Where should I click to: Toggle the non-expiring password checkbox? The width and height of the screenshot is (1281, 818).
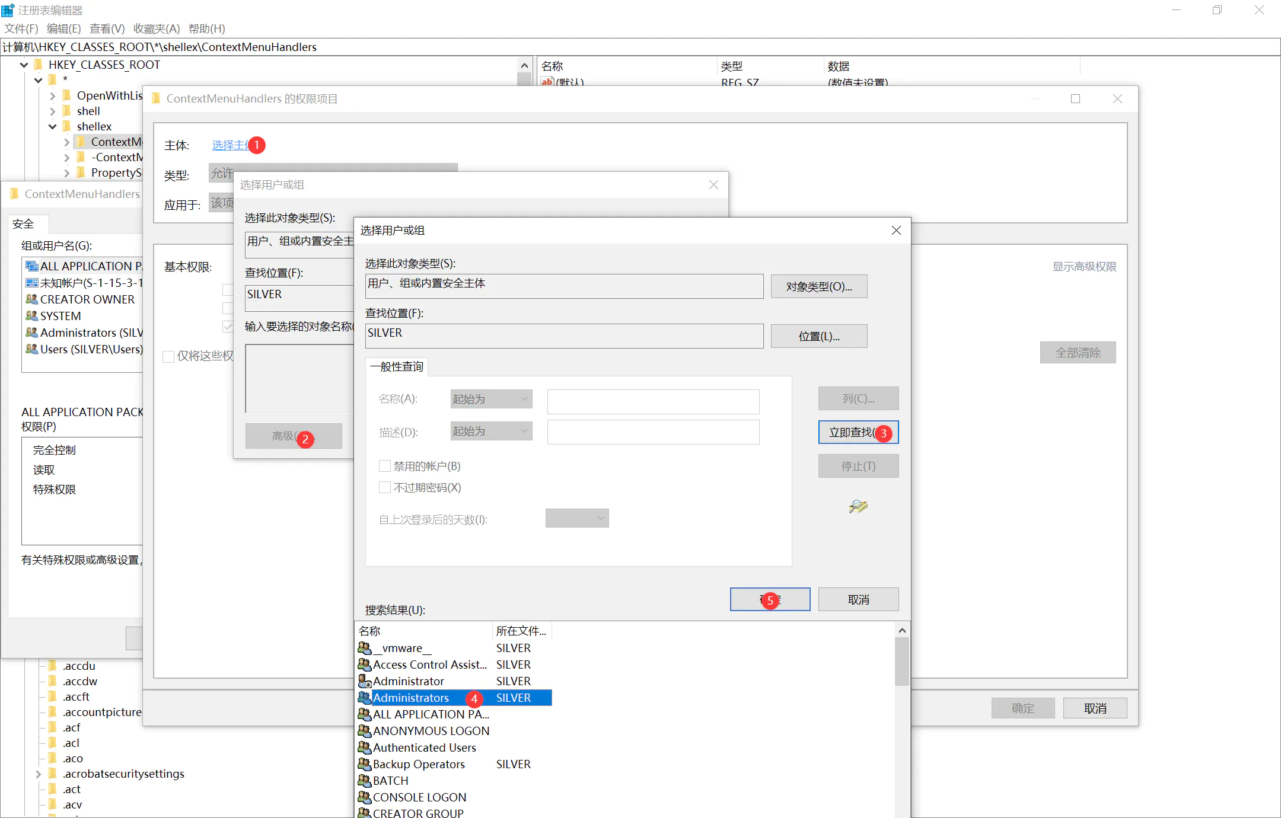[385, 487]
